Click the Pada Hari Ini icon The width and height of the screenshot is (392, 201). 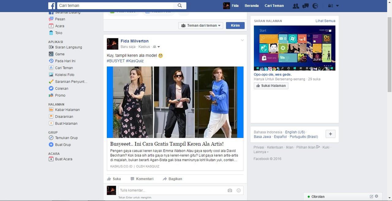pos(51,61)
